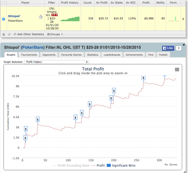
Task: Click the $29.72 average profit value
Action: (x=103, y=18)
